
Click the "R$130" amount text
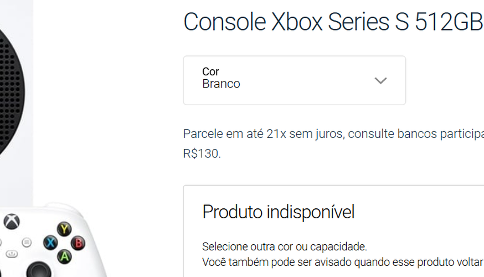202,153
